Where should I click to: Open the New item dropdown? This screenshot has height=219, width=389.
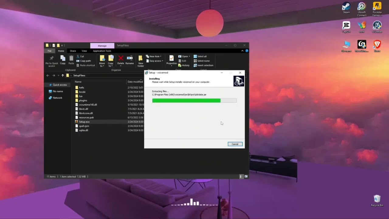click(153, 56)
